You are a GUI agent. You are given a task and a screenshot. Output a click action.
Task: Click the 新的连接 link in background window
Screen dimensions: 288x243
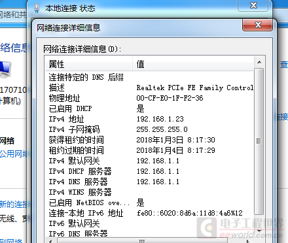tap(13, 204)
